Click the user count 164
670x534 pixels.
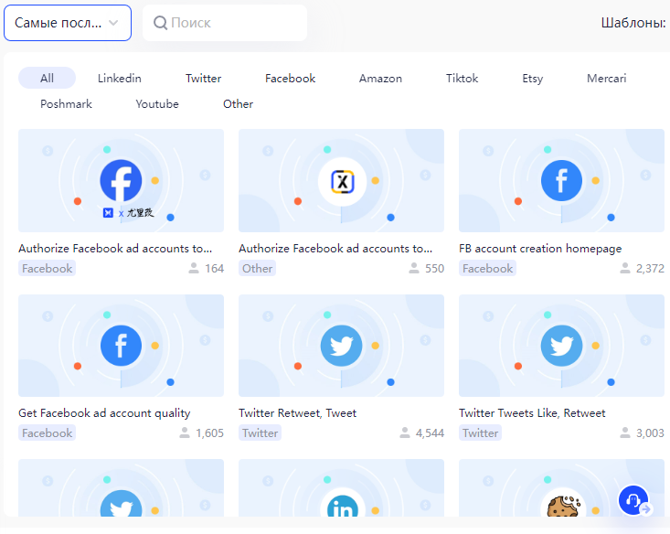pos(215,269)
